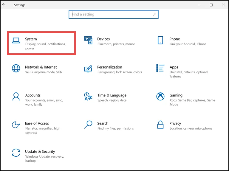The height and width of the screenshot is (171, 229).
Task: Open the Network & Internet heading
Action: 41,67
